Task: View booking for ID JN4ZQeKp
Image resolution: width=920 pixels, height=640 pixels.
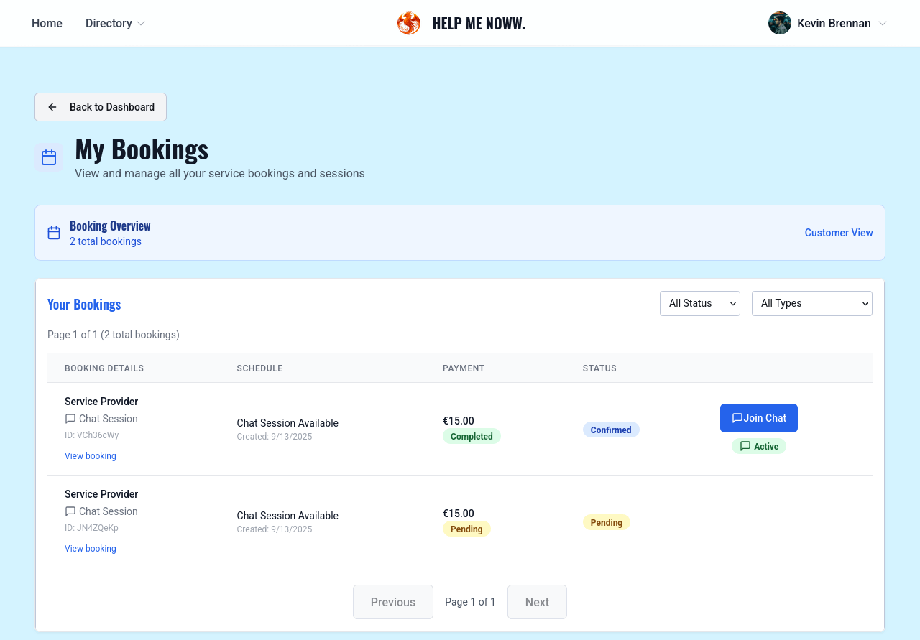Action: point(91,549)
